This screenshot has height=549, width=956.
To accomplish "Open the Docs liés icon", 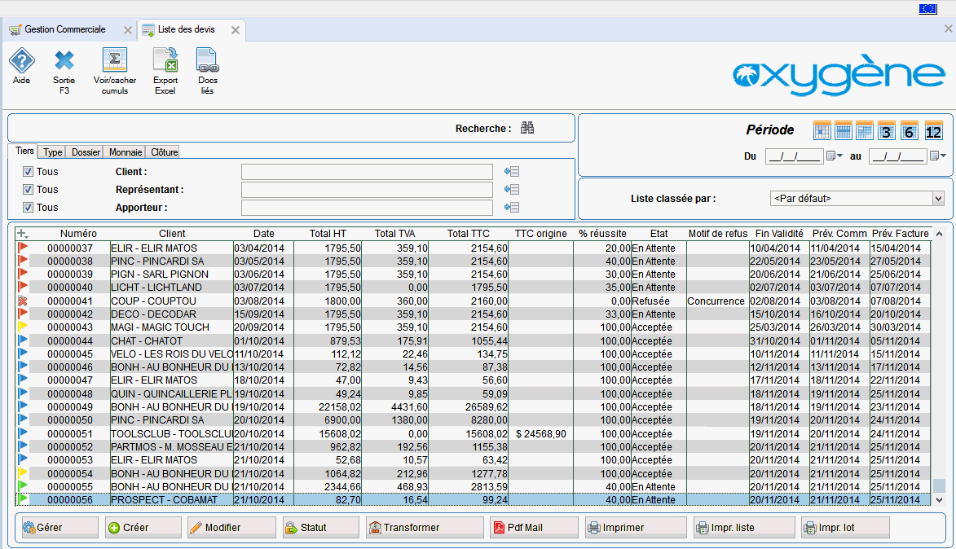I will pyautogui.click(x=208, y=61).
